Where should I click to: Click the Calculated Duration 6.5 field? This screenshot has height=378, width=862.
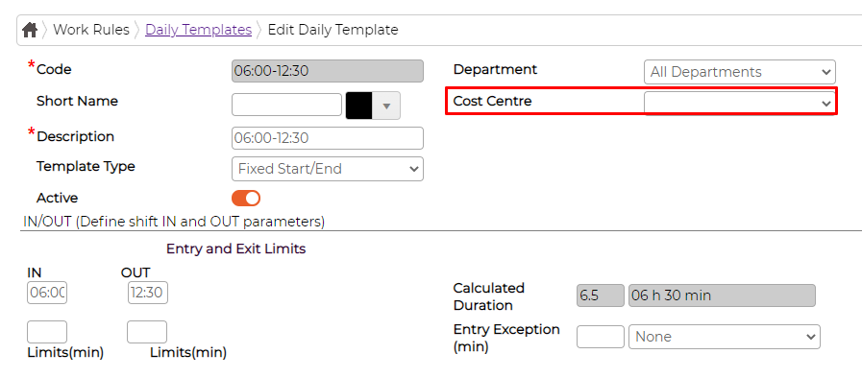tap(601, 295)
